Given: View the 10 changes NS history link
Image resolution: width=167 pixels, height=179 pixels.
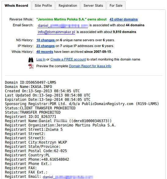Looking at the screenshot, I should [45, 40].
